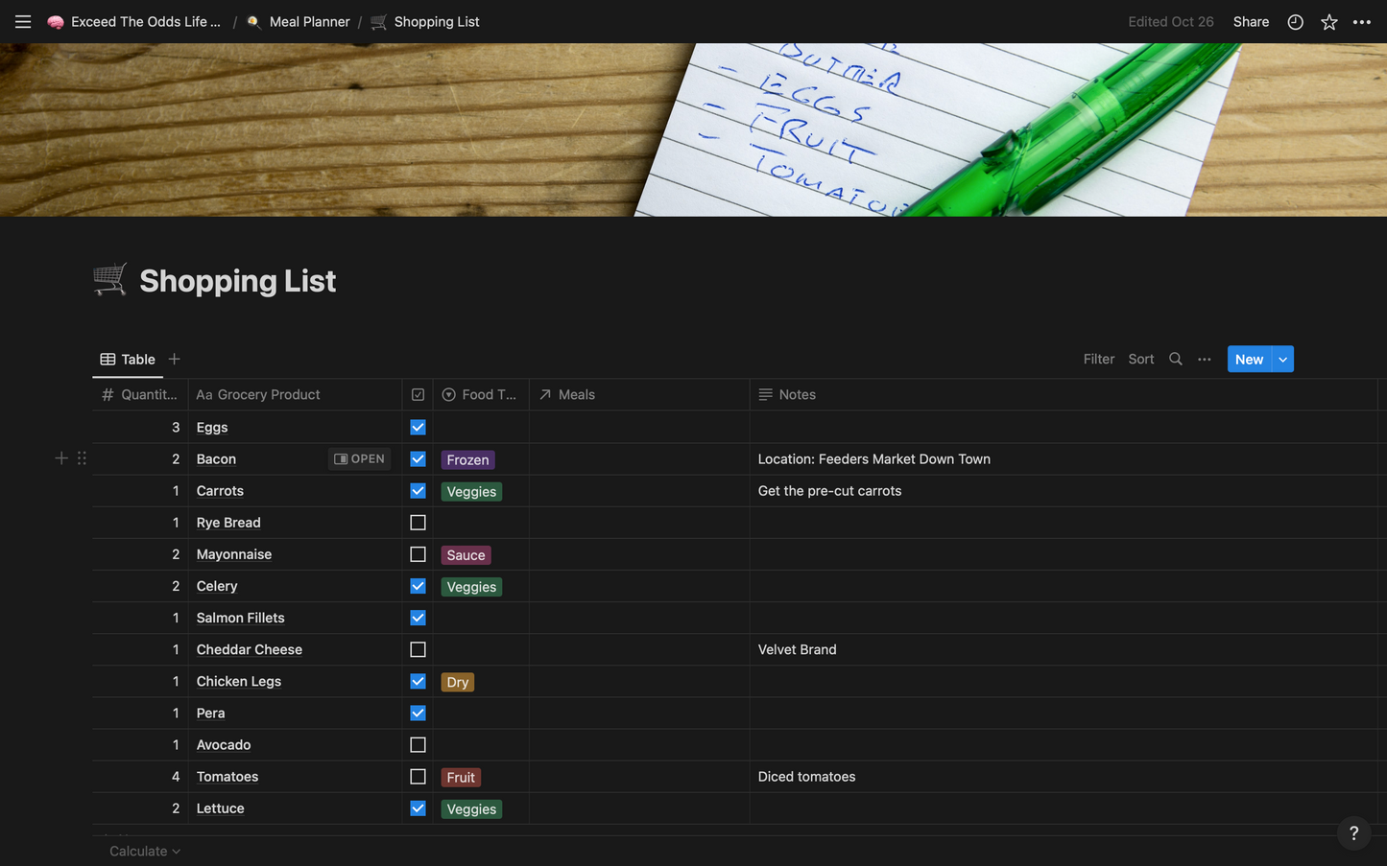This screenshot has height=866, width=1387.
Task: Check the Tomatoes checkbox
Action: 418,777
